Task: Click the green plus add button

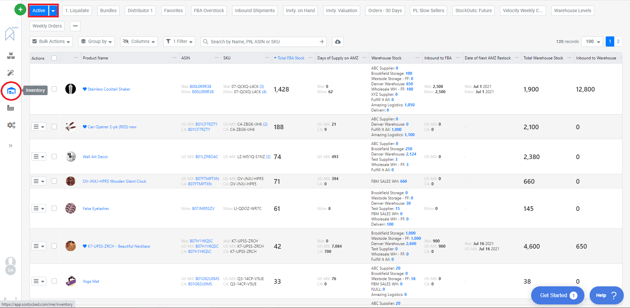Action: [20, 10]
